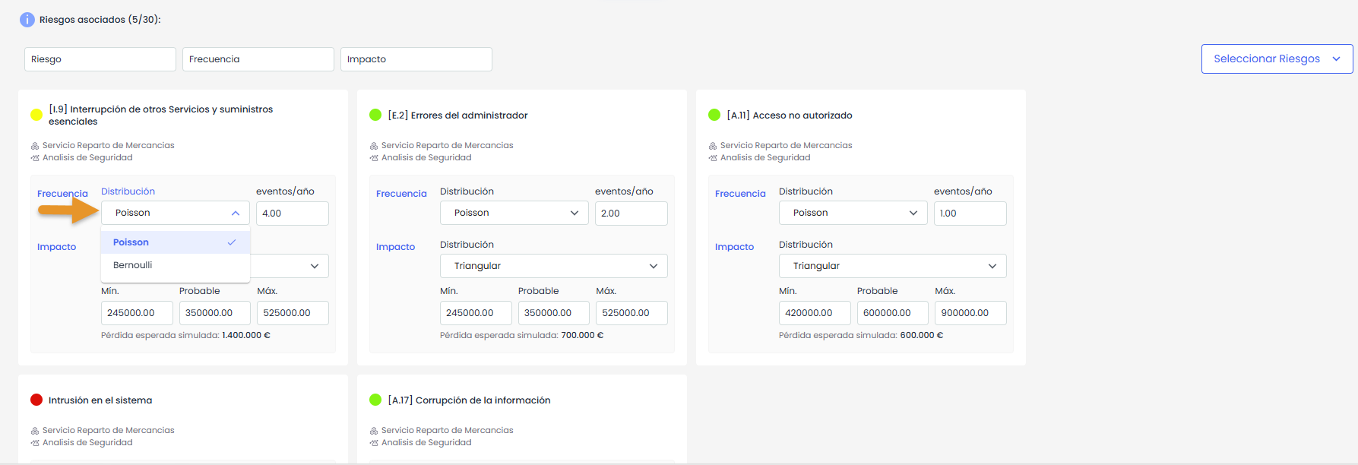This screenshot has height=465, width=1358.
Task: Click the title [A.17] Corrupción de la información
Action: (x=469, y=400)
